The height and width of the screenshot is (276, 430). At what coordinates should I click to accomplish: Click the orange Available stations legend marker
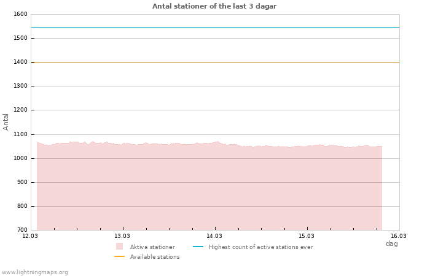(x=119, y=256)
